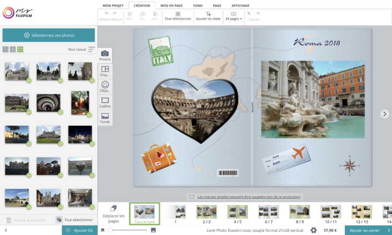This screenshot has width=392, height=235.
Task: Select the Couverture page thumbnail
Action: pyautogui.click(x=144, y=213)
